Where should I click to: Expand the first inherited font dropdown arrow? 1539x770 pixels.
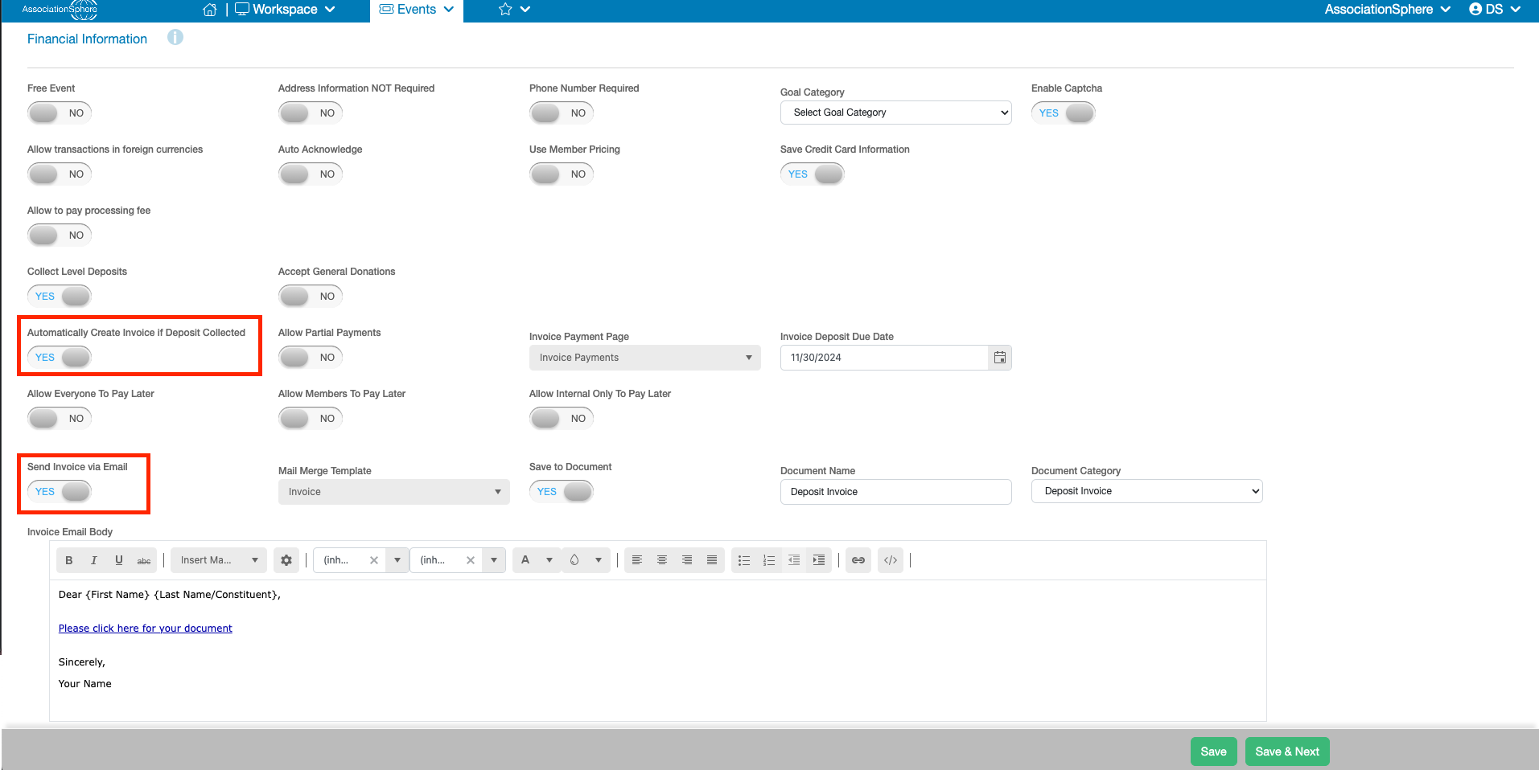click(x=397, y=560)
